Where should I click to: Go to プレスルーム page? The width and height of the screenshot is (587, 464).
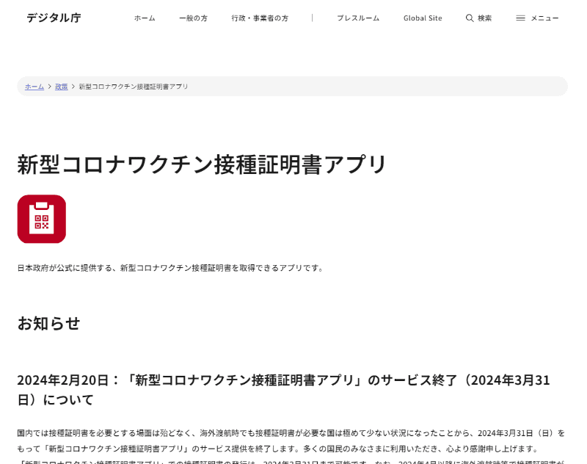[x=358, y=18]
